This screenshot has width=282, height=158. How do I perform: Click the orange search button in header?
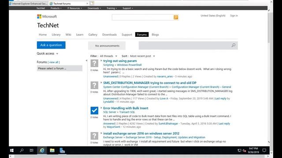[x=176, y=17]
